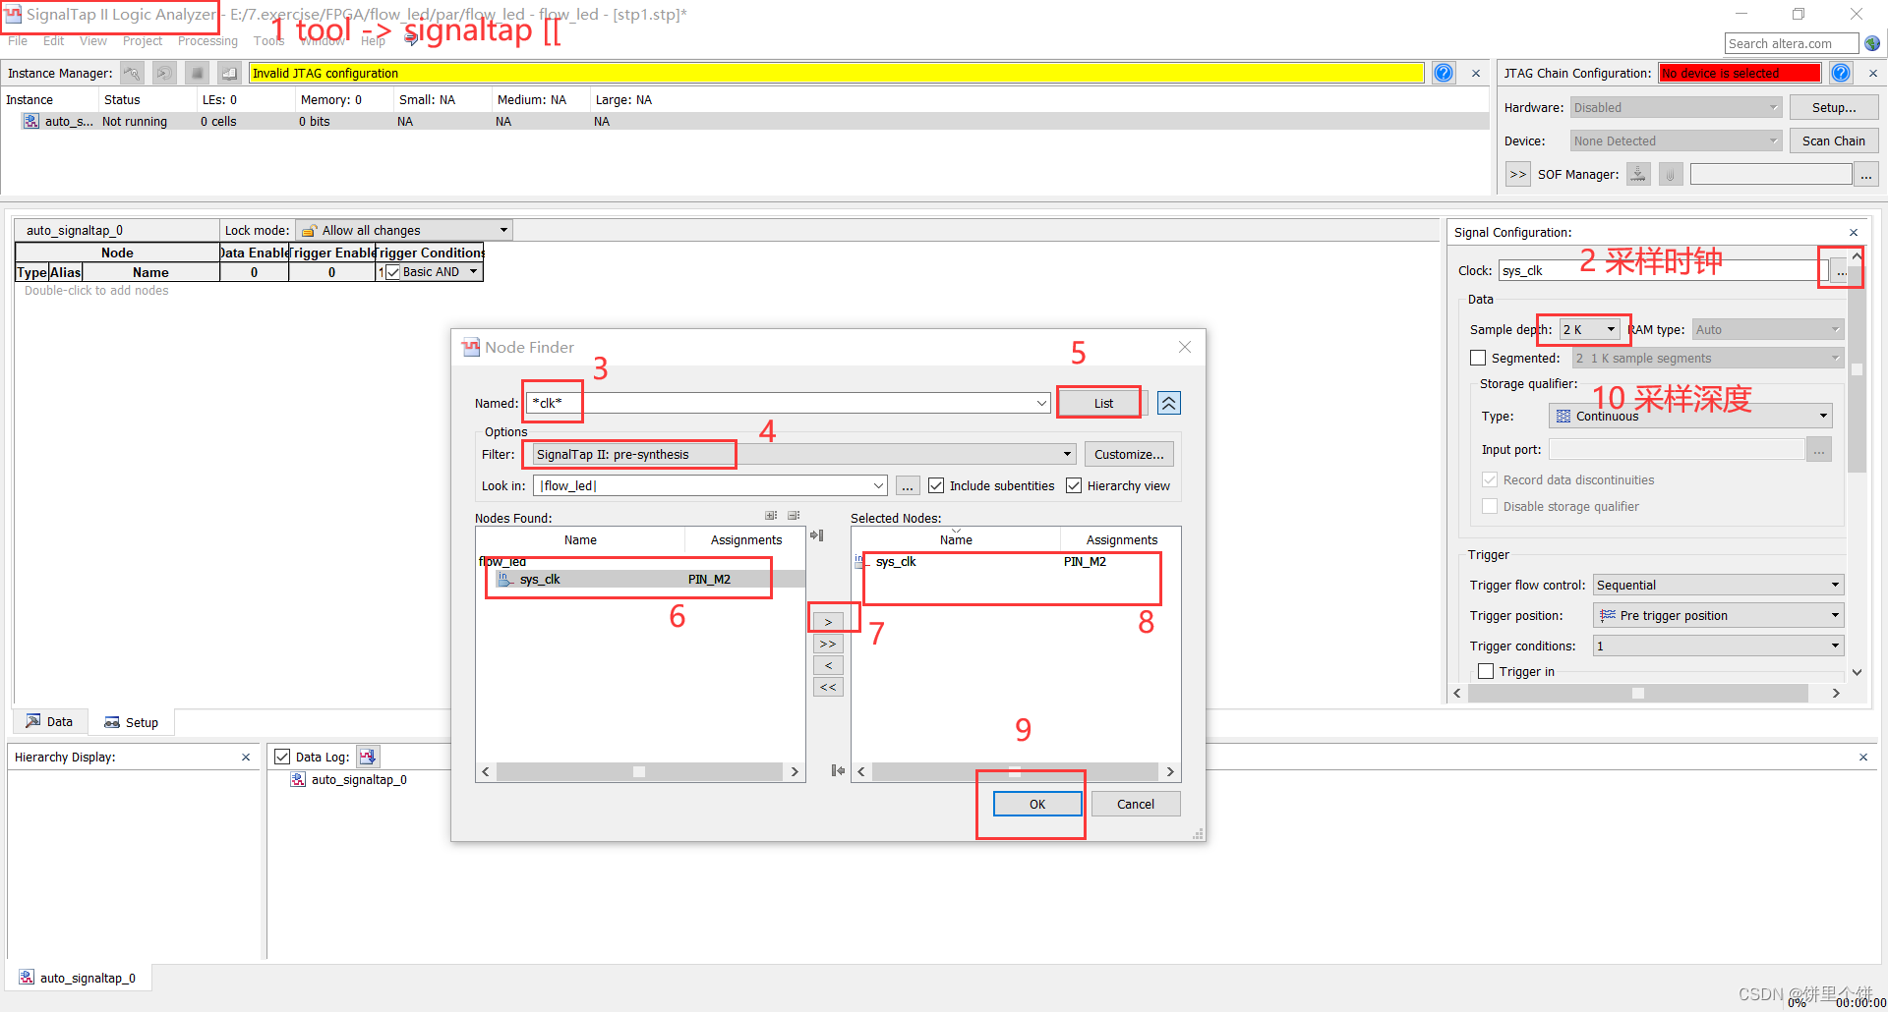1888x1012 pixels.
Task: Toggle Basic AND trigger condition checkbox
Action: click(393, 272)
